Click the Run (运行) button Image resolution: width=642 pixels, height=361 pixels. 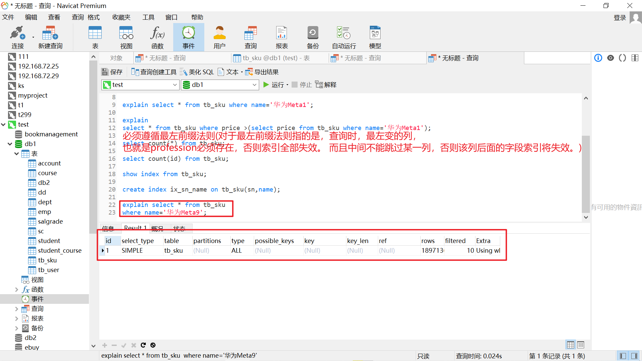tap(274, 85)
